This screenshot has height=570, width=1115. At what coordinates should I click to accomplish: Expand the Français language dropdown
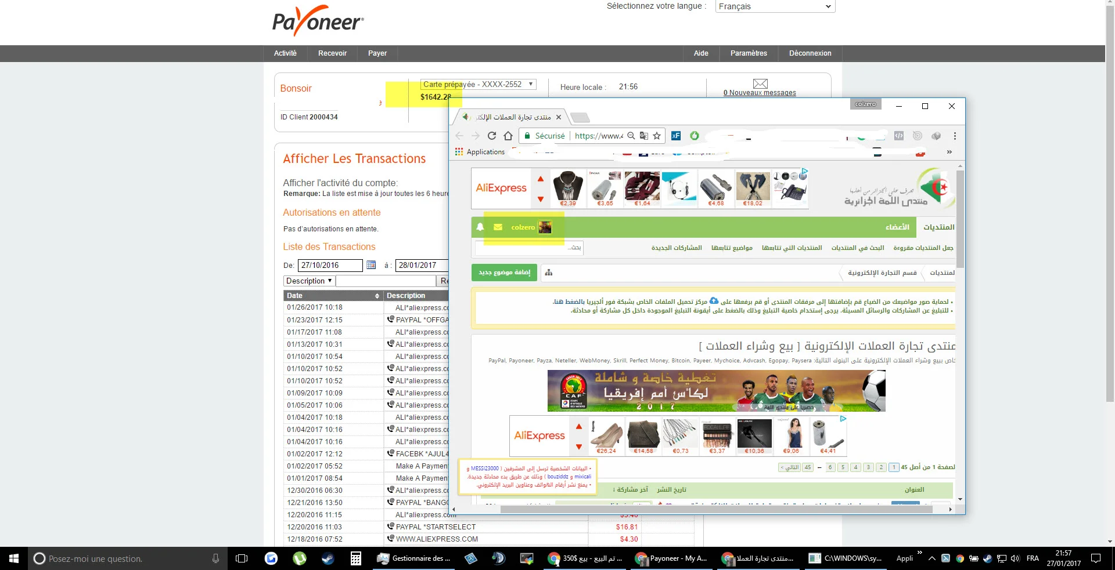coord(775,6)
